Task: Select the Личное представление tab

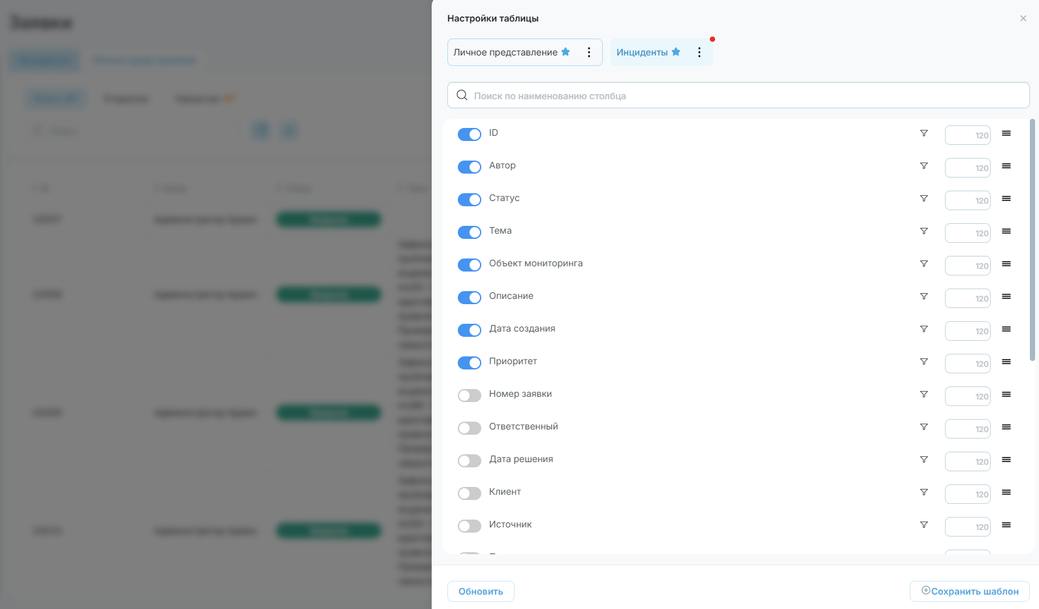Action: pos(505,52)
